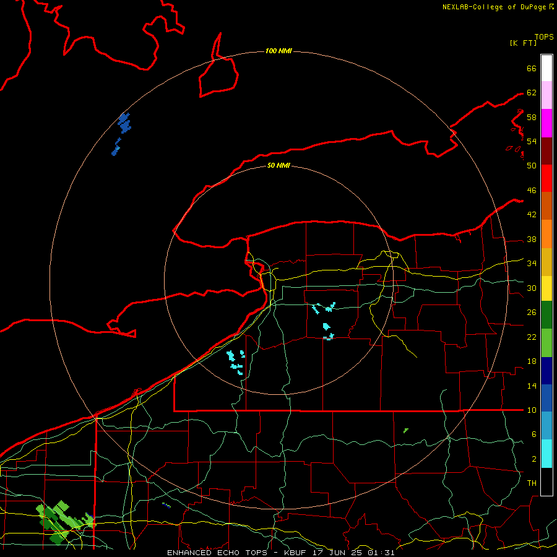Click the legend value 22

532,337
